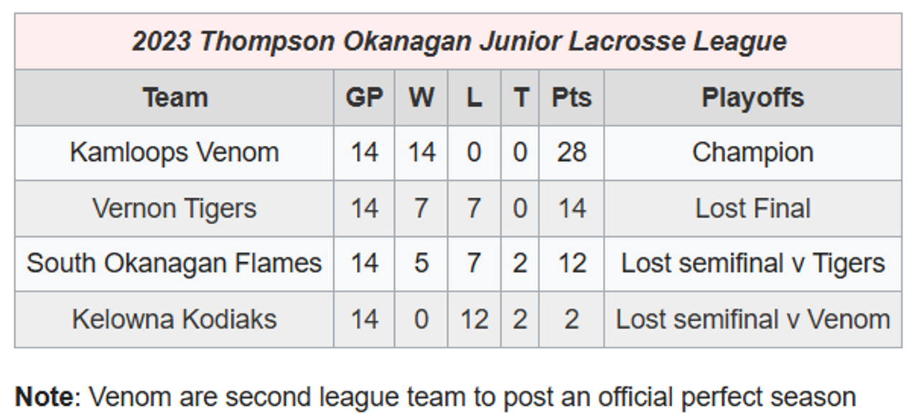Click the South Okanagan Flames team cell
919x413 pixels.
point(174,264)
